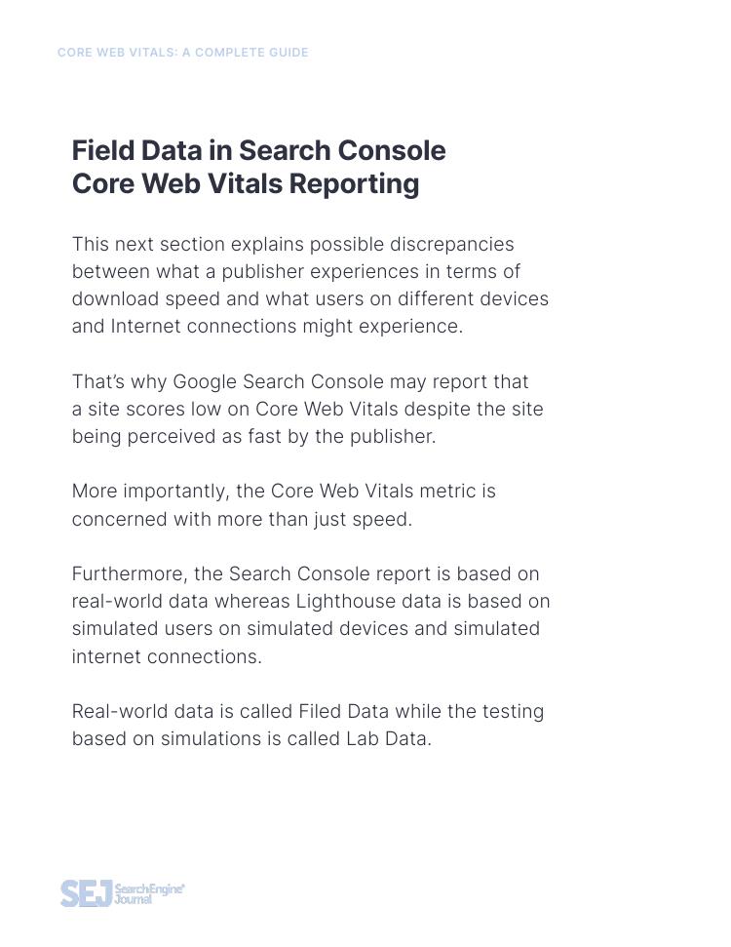Click the 'Core Web Vitals Reporting' heading line
731x947 pixels.
click(246, 184)
